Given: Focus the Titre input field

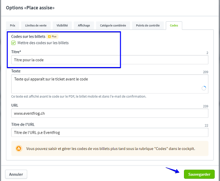Looking at the screenshot, I should (x=110, y=60).
